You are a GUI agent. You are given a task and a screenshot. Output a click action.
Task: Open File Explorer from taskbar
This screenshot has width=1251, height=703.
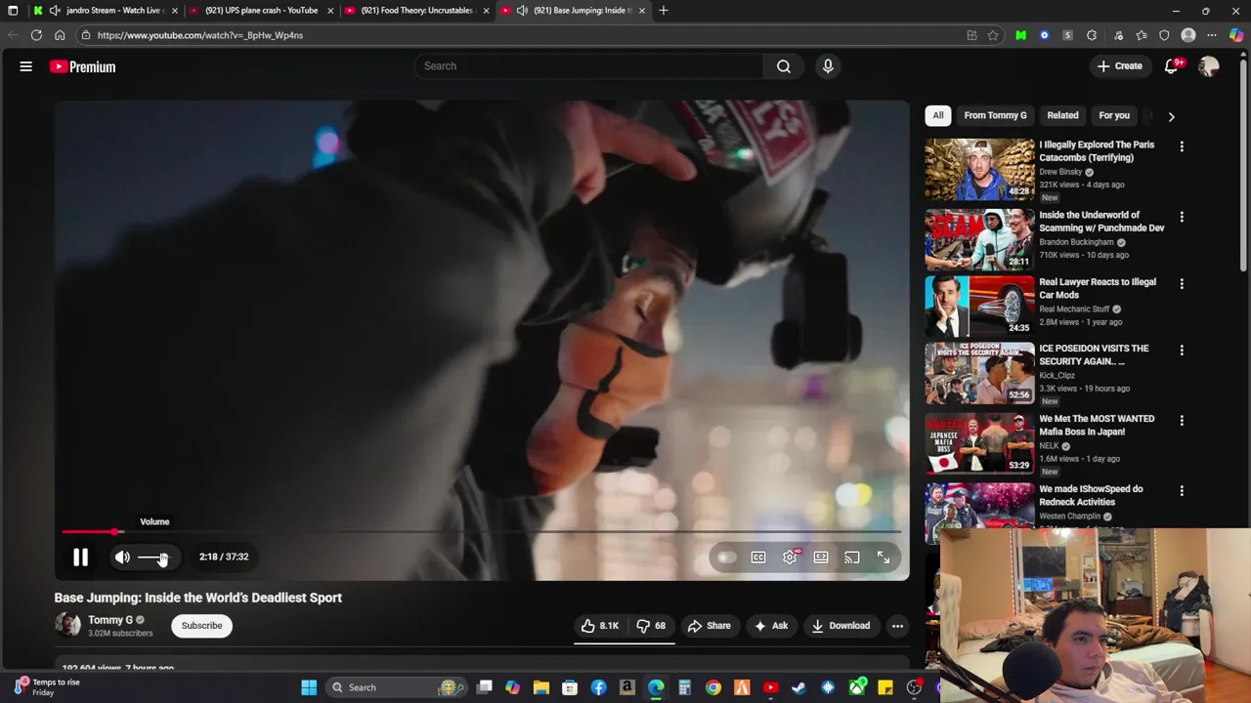tap(541, 687)
